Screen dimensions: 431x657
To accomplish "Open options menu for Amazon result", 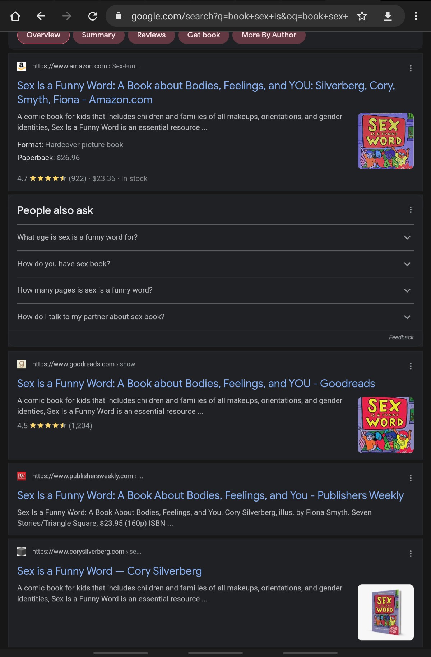I will click(x=411, y=68).
